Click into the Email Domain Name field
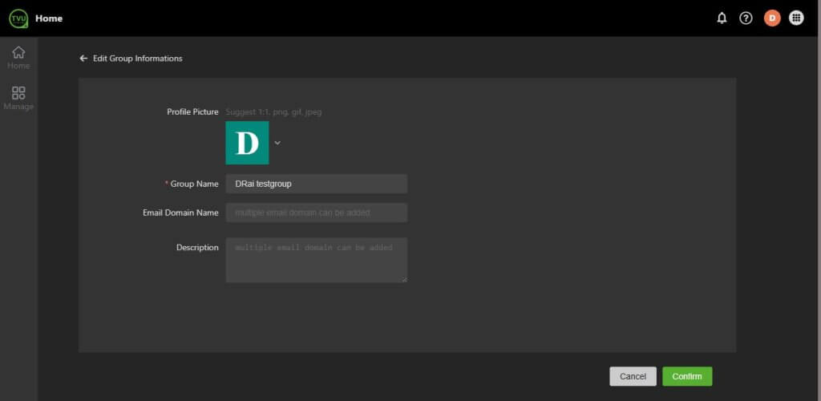The image size is (821, 401). 316,213
